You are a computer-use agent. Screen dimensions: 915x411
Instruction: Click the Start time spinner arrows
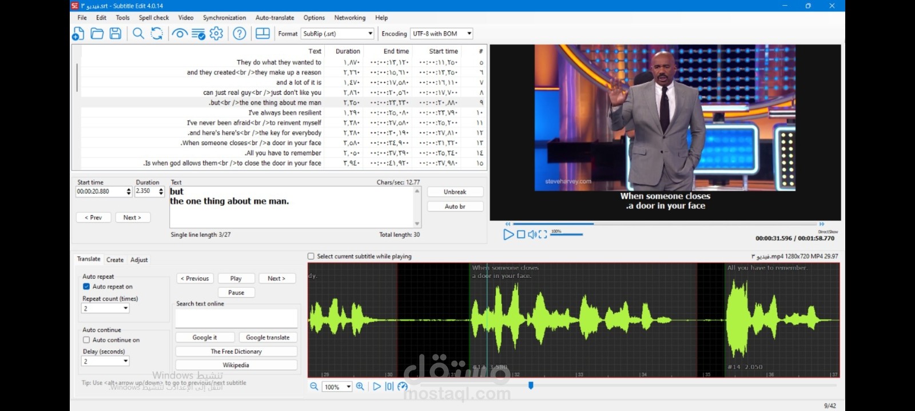(x=129, y=192)
